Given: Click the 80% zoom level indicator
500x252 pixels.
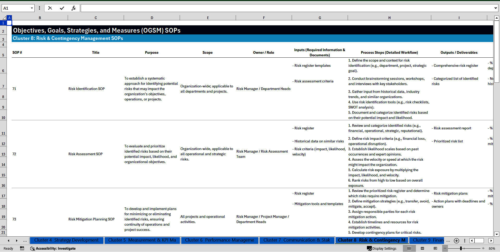Looking at the screenshot, I should pos(492,248).
